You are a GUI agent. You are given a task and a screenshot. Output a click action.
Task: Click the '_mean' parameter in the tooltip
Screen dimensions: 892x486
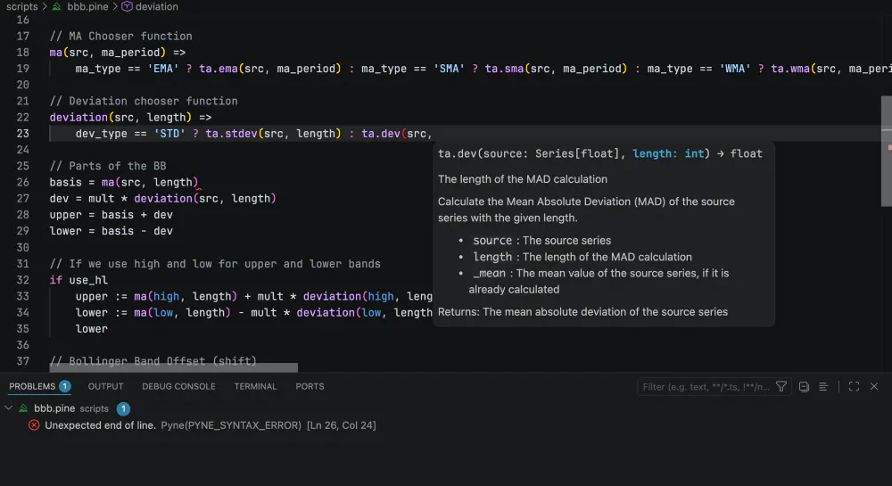pyautogui.click(x=489, y=274)
